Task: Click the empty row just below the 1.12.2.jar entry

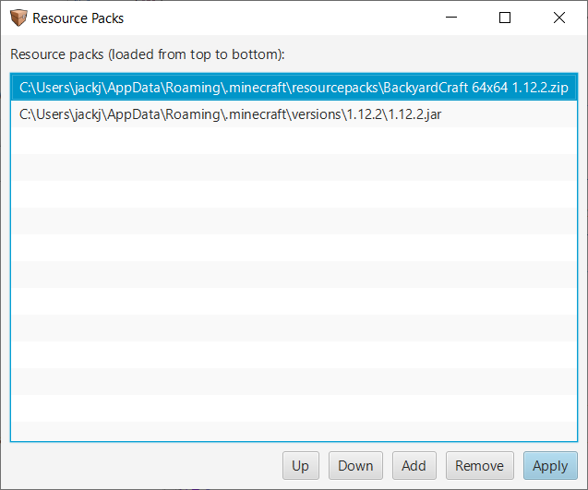Action: point(294,140)
